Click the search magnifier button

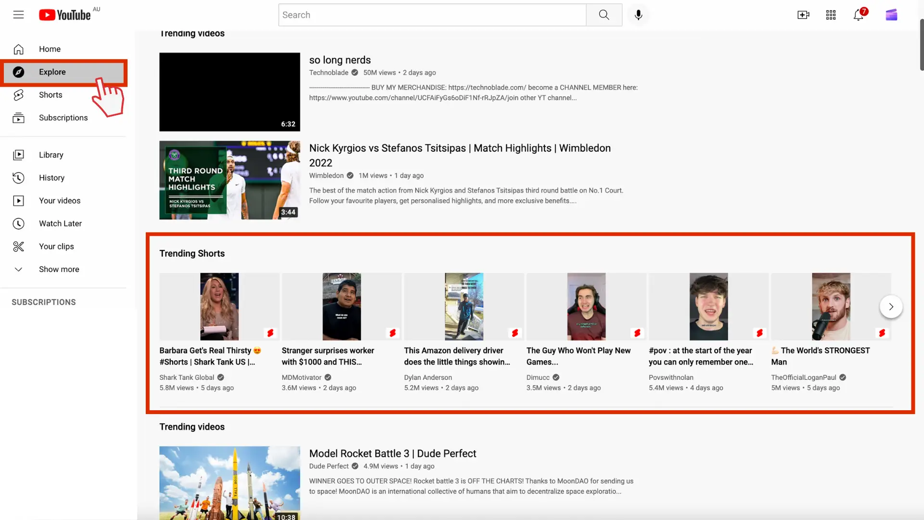point(604,15)
